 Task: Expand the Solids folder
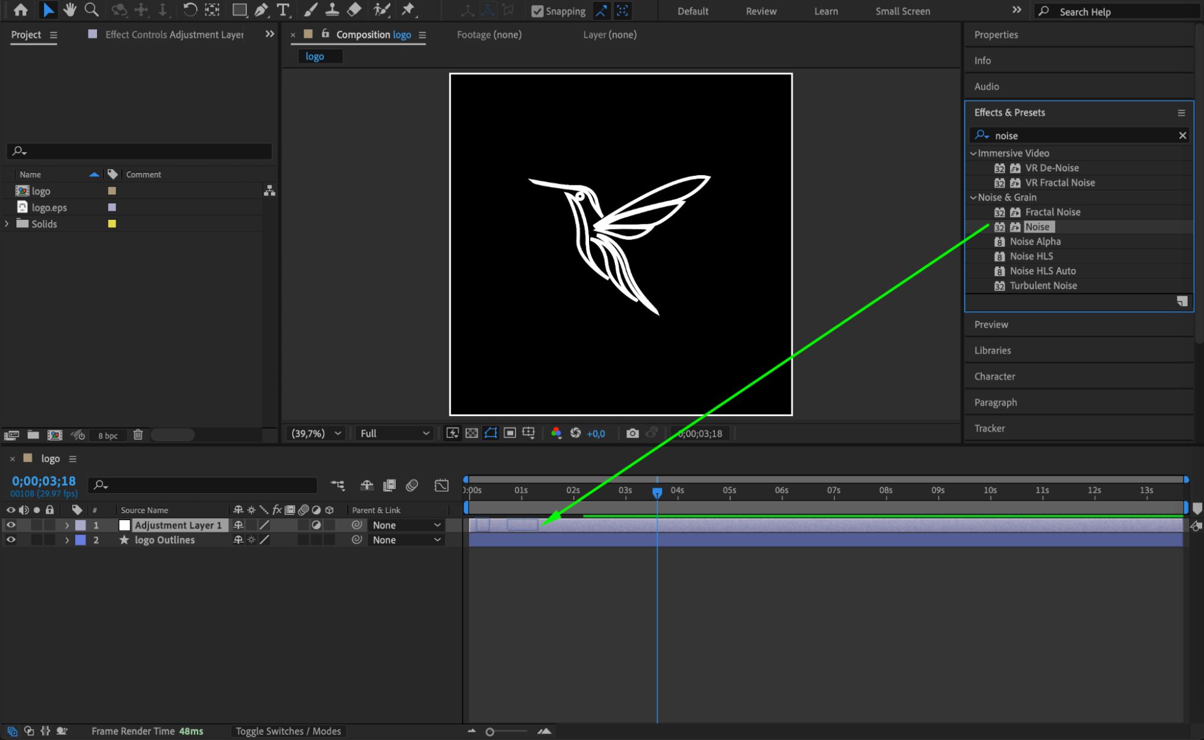tap(7, 224)
